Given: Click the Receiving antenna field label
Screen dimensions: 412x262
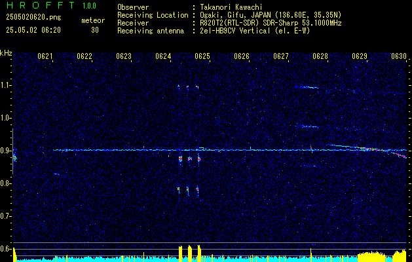Looking at the screenshot, I should [x=151, y=31].
